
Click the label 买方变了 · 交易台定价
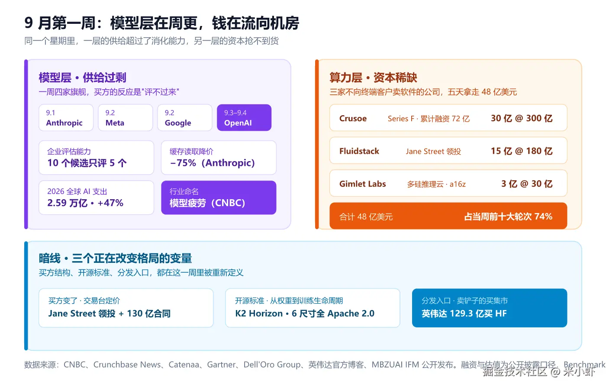(x=84, y=301)
